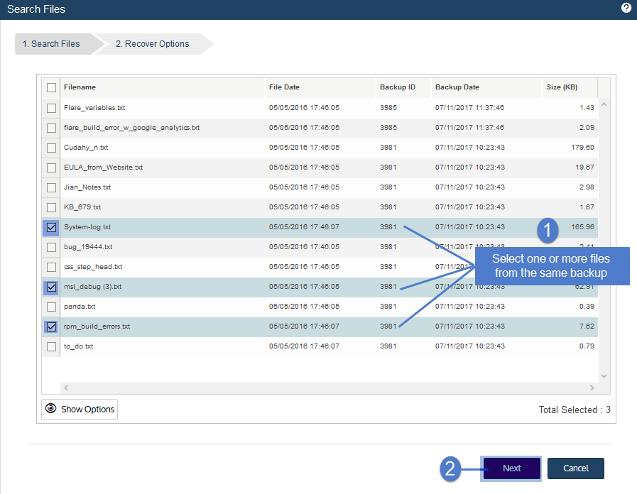The height and width of the screenshot is (494, 637).
Task: Click backup date in KB_679.txt row
Action: pyautogui.click(x=470, y=207)
